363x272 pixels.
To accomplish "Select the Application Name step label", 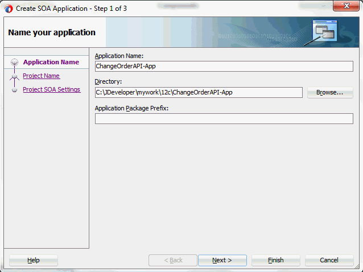I will pyautogui.click(x=51, y=62).
